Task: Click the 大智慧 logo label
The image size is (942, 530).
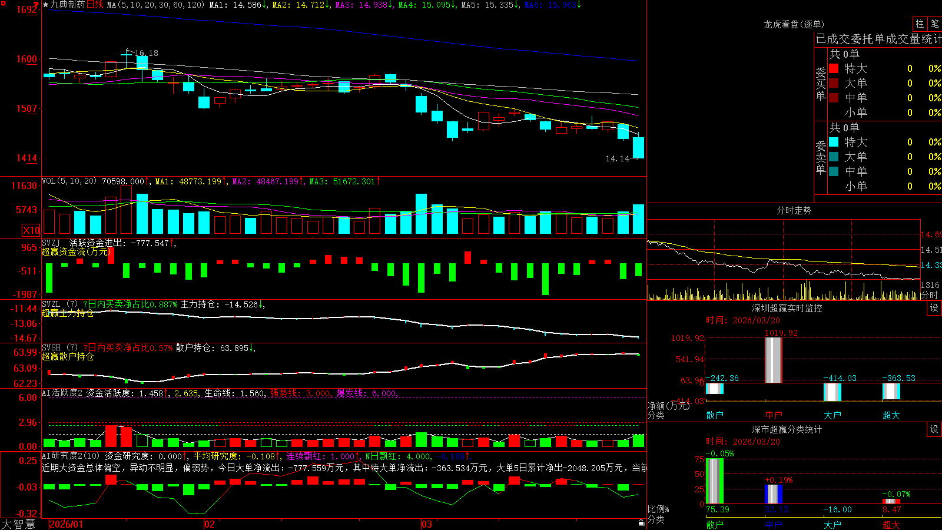Action: 18,524
